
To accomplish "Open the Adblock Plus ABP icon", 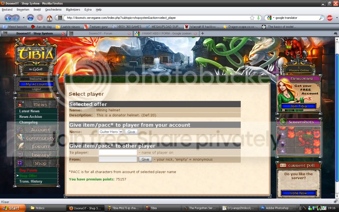I will [330, 18].
